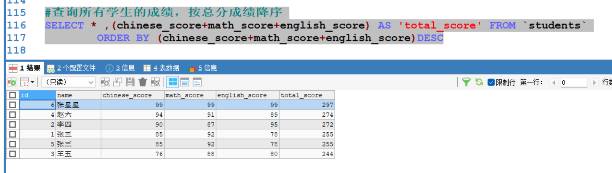
Task: Select the total_score cell 272
Action: 307,124
